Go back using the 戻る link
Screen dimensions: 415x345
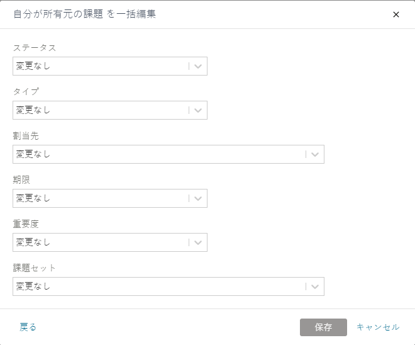[28, 327]
